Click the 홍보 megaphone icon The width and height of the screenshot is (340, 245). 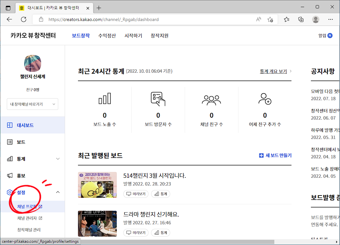point(10,176)
